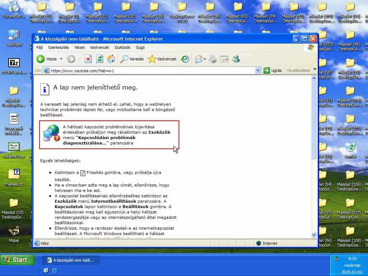Click the Ugrás go button
This screenshot has height=276, width=368.
point(272,70)
